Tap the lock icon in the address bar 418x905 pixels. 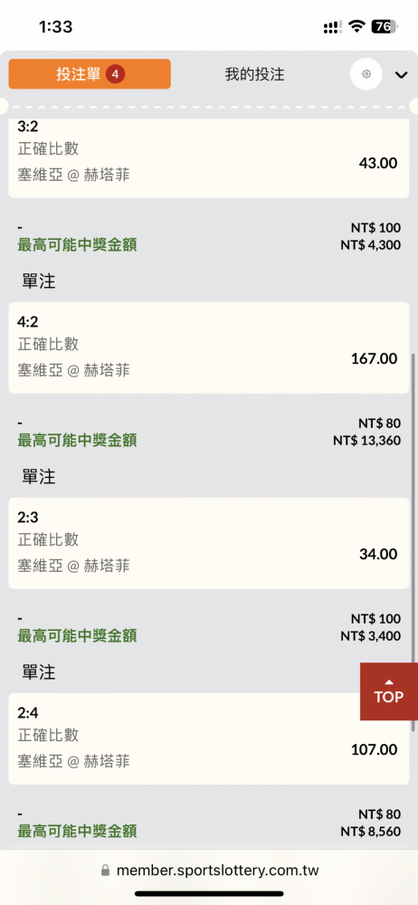coord(105,870)
